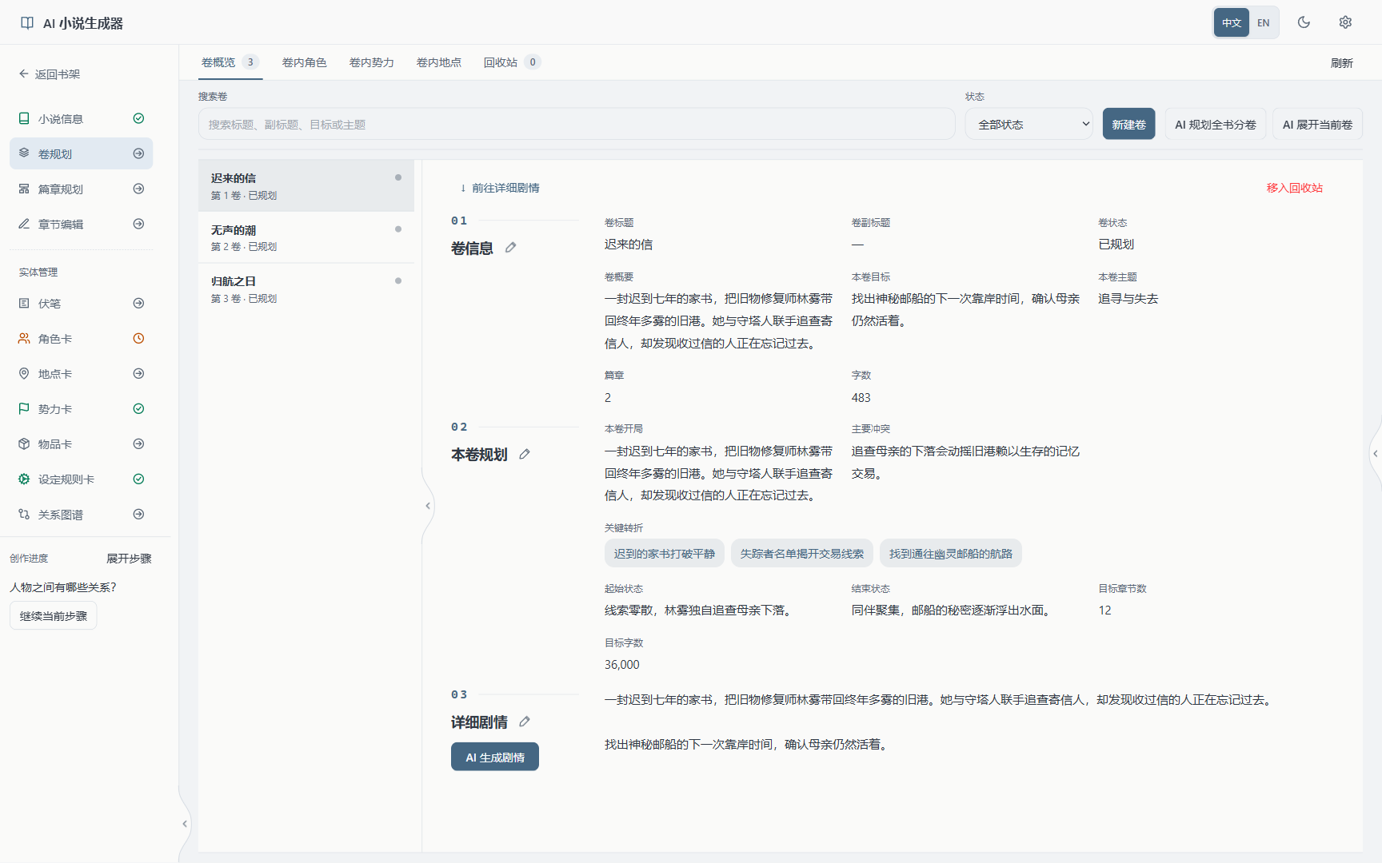This screenshot has width=1382, height=863.
Task: Click arrow icon beside 关系图谱
Action: [x=138, y=515]
